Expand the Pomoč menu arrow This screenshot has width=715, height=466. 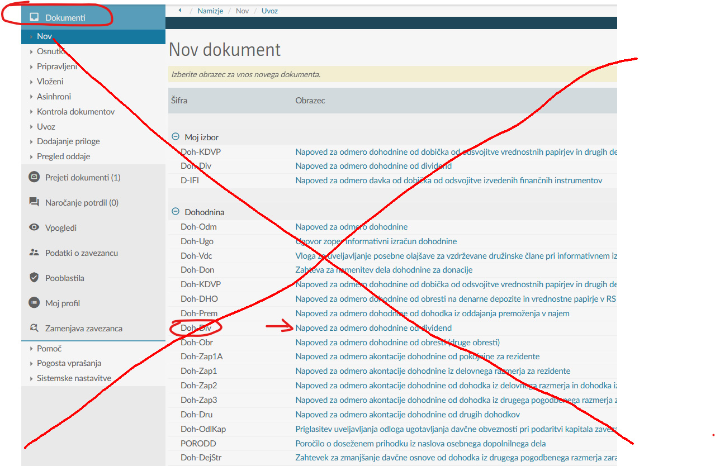31,349
